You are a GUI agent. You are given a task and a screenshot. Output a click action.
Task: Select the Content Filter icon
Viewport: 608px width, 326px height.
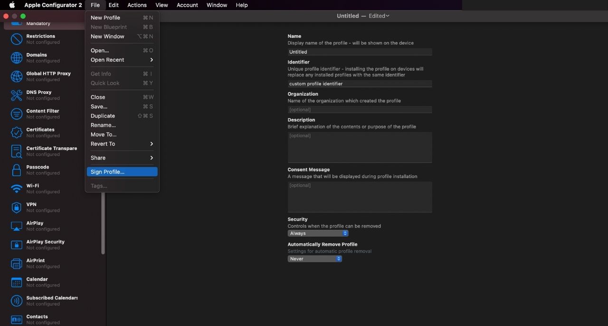pyautogui.click(x=17, y=114)
